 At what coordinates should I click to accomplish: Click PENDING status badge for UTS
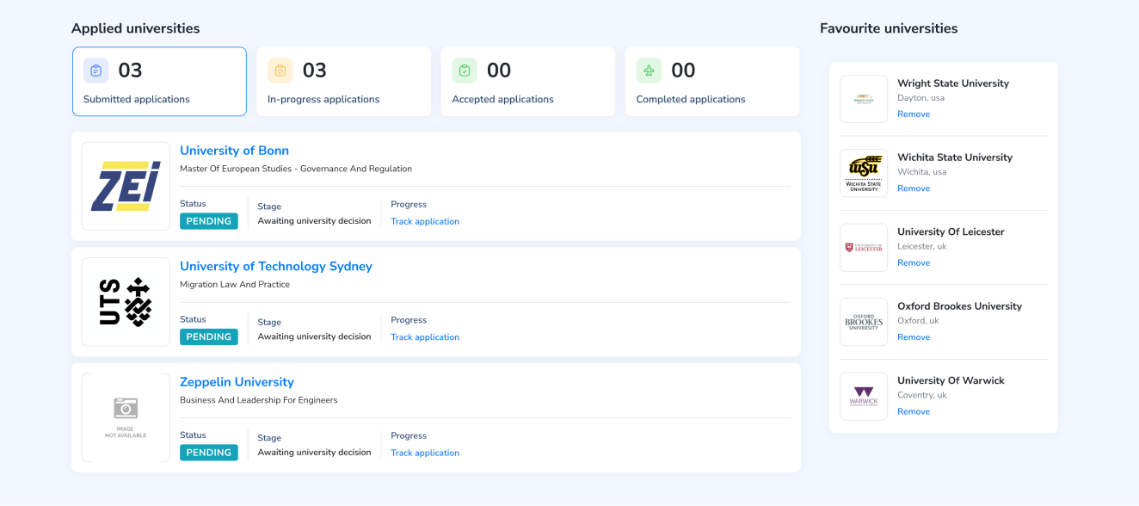click(209, 337)
